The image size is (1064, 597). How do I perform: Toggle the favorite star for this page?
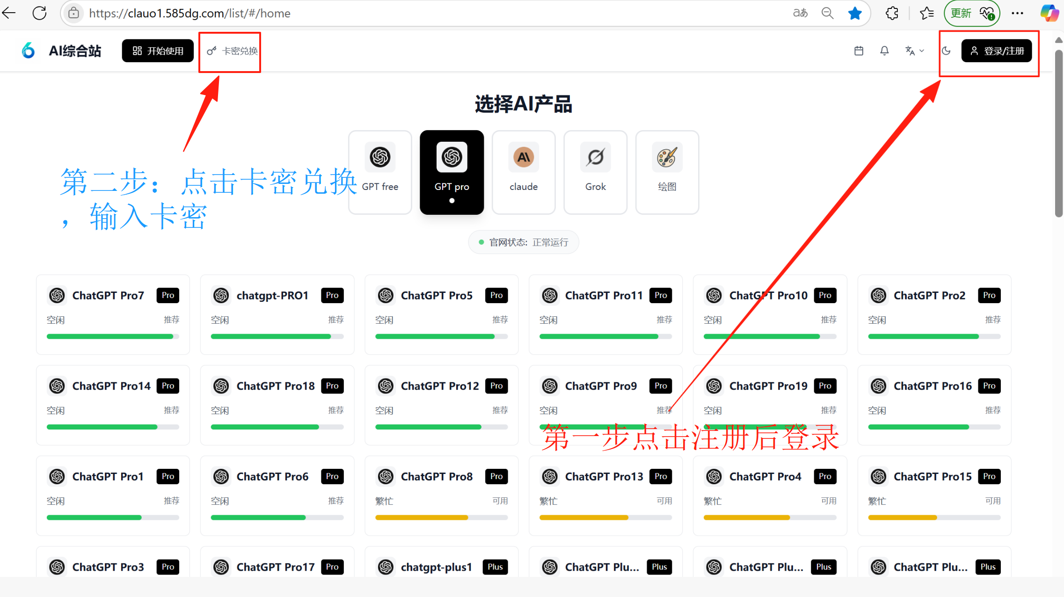[x=855, y=13]
